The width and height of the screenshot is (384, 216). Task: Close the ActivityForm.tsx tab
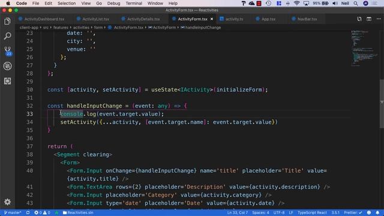pos(212,19)
